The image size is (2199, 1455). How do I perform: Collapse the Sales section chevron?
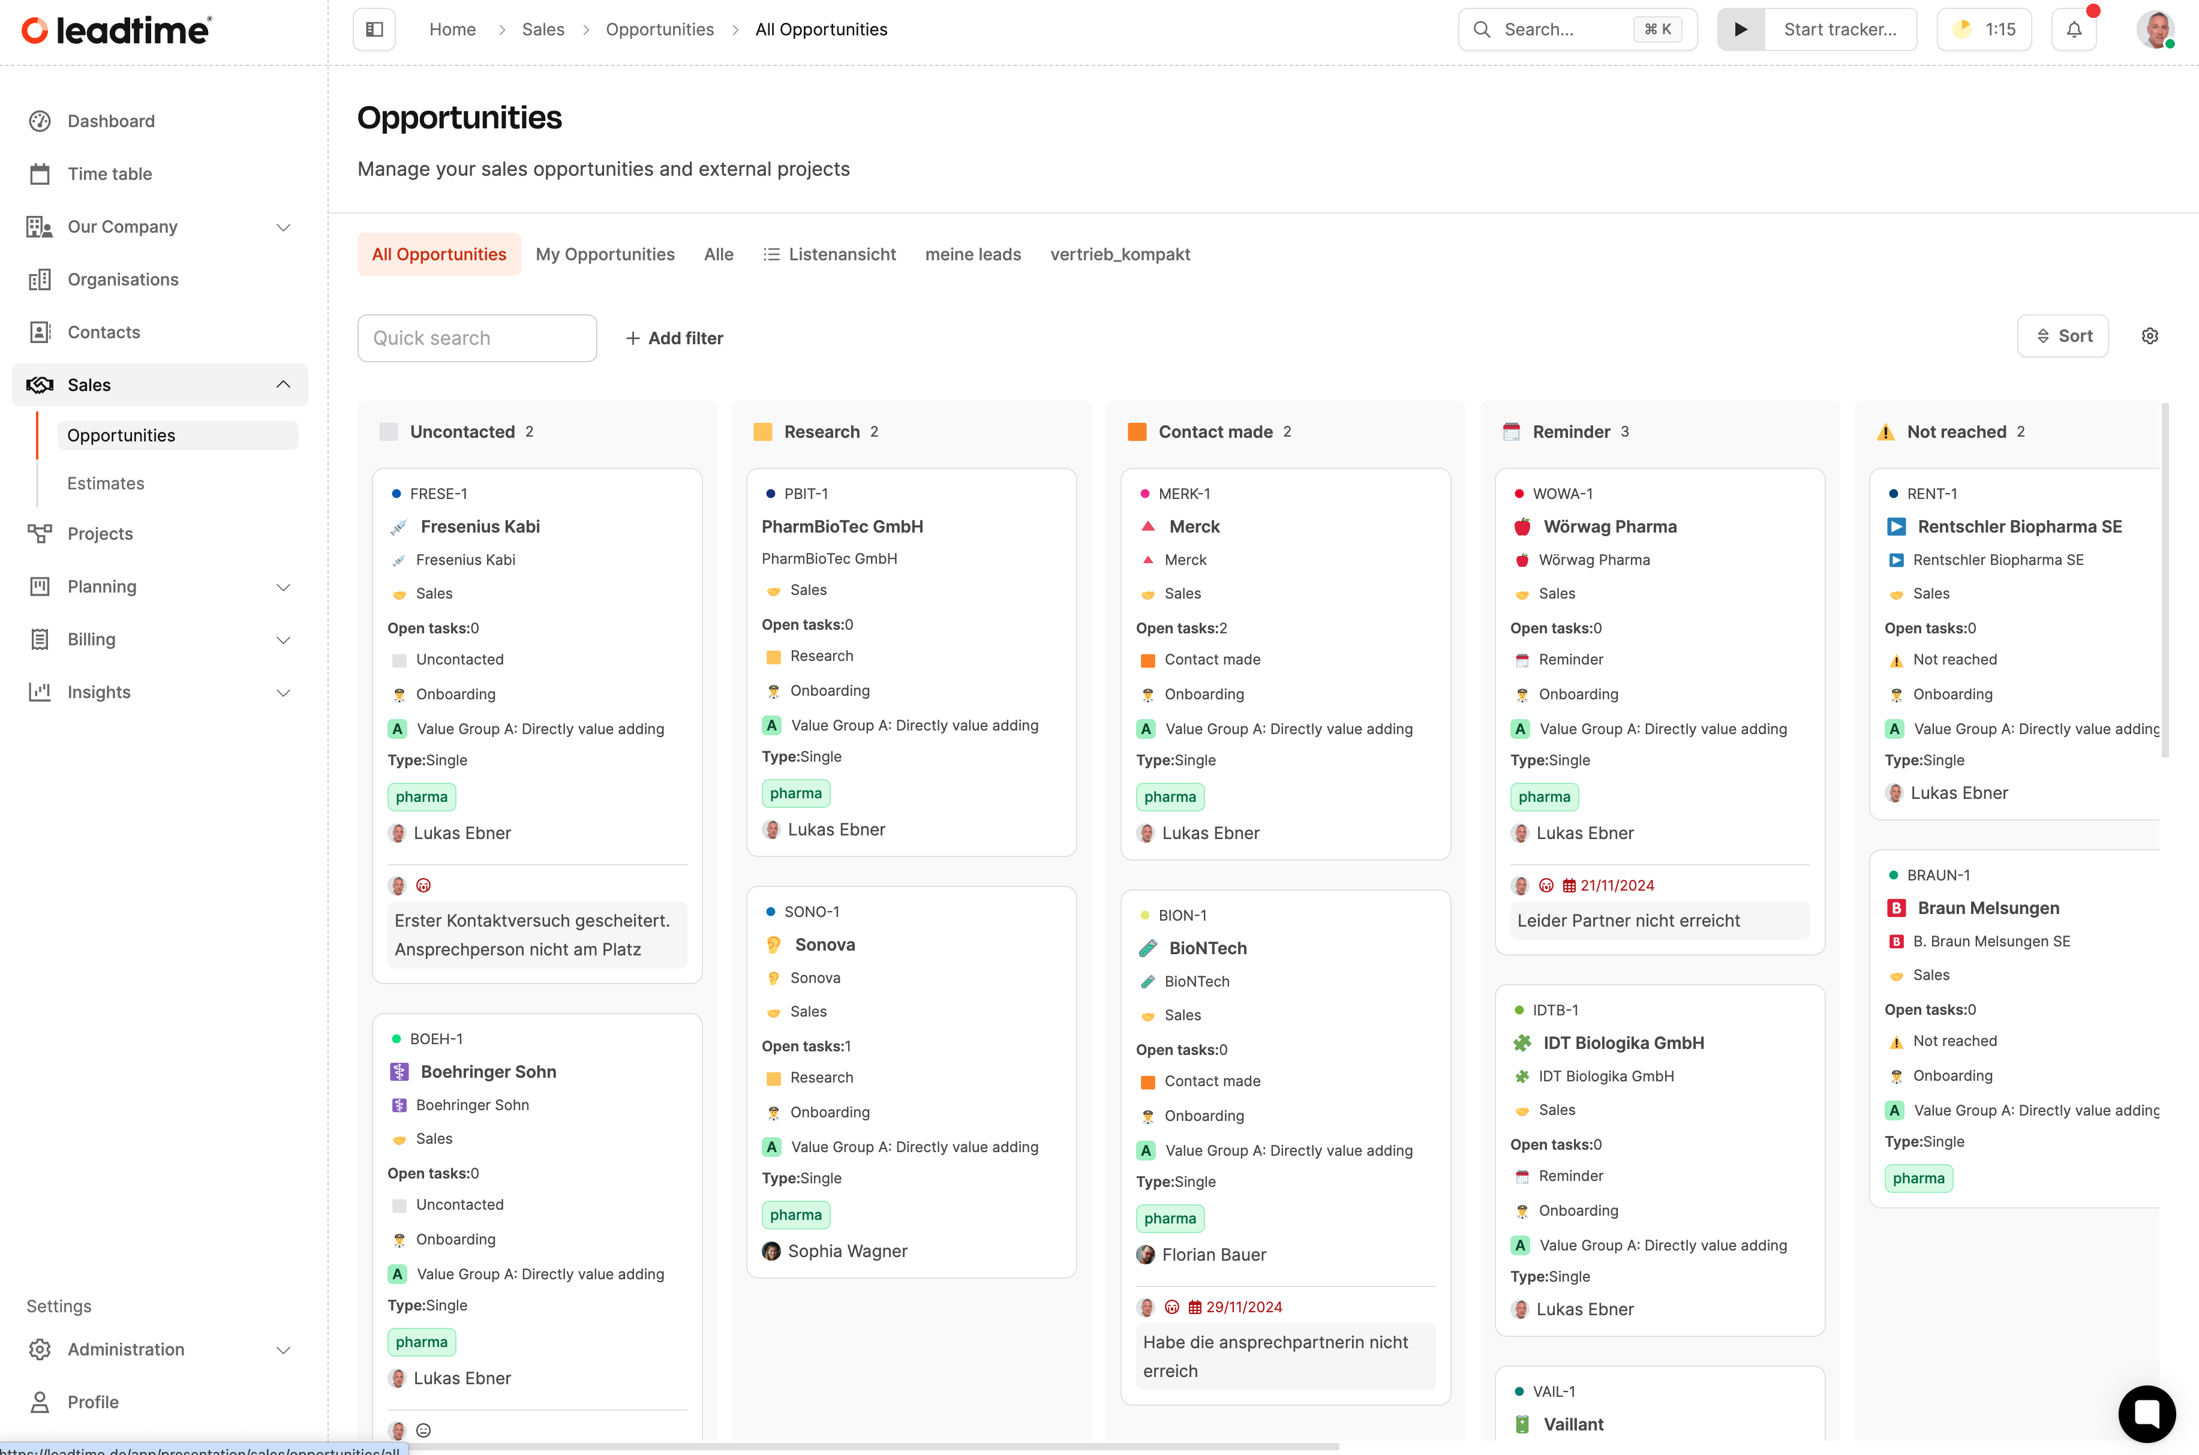(283, 385)
